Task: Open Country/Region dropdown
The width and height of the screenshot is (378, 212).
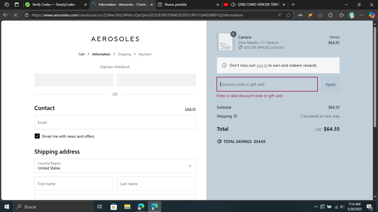Action: point(115,166)
